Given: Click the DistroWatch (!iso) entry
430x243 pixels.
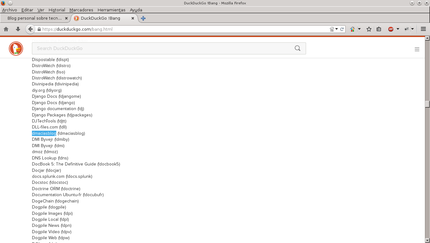Looking at the screenshot, I should coord(48,72).
